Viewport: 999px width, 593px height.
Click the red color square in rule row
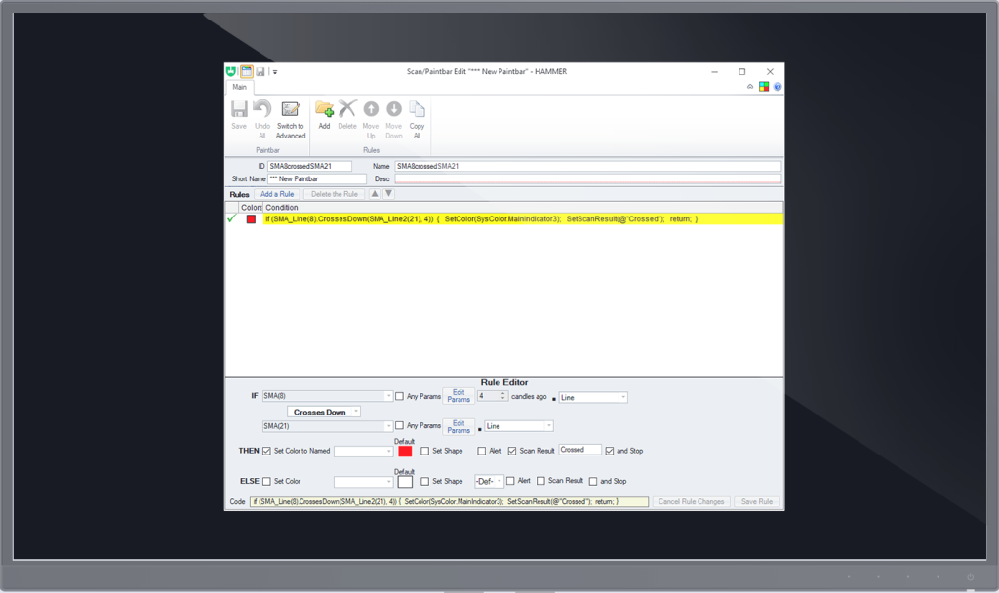251,219
